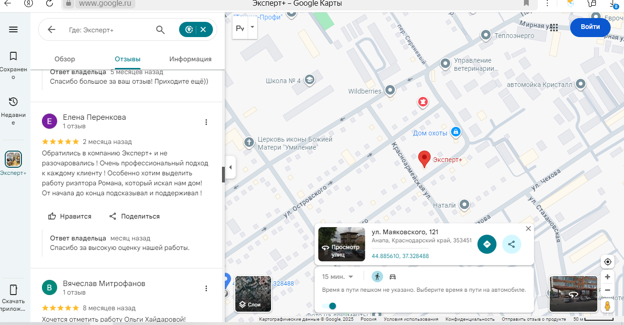Share the ул. Маяковского, 121 location
Image resolution: width=624 pixels, height=325 pixels.
click(x=512, y=244)
